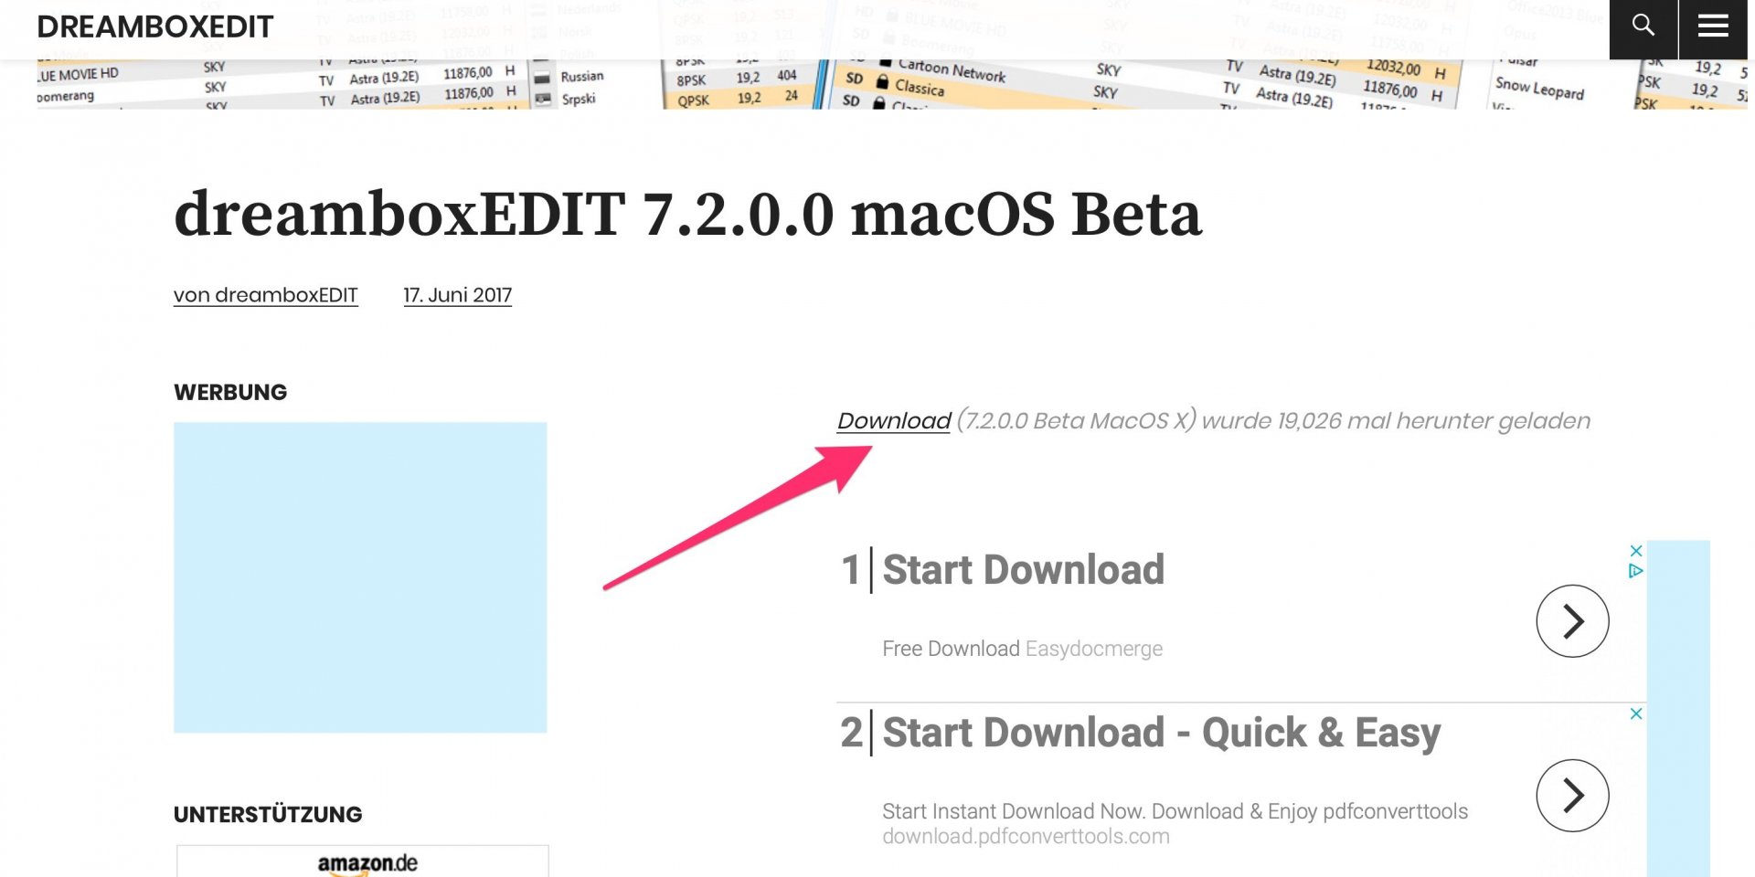
Task: Click the arrow circle on the second ad
Action: [1572, 795]
